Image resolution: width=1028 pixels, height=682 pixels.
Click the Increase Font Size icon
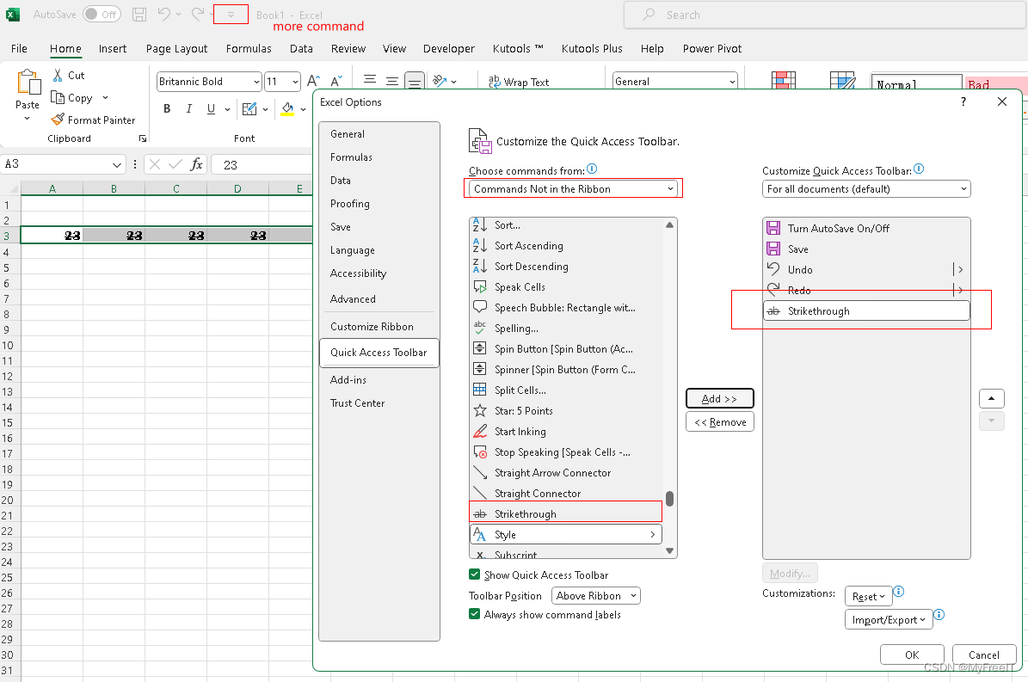click(x=314, y=81)
